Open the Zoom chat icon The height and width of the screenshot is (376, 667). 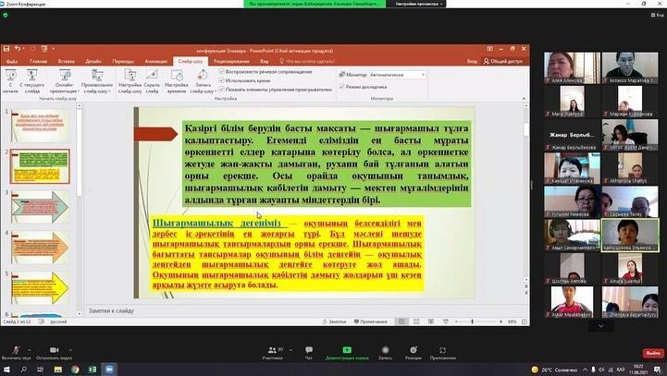pyautogui.click(x=309, y=349)
